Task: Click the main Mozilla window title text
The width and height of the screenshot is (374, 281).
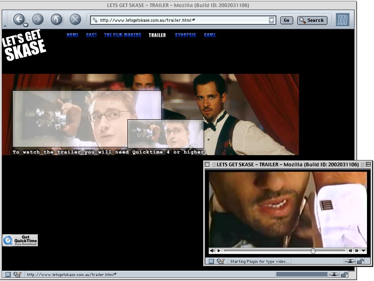Action: (x=178, y=5)
